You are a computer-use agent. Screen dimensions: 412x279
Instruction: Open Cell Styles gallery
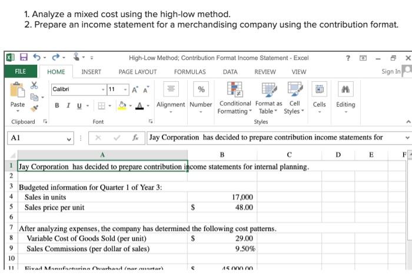(x=294, y=98)
